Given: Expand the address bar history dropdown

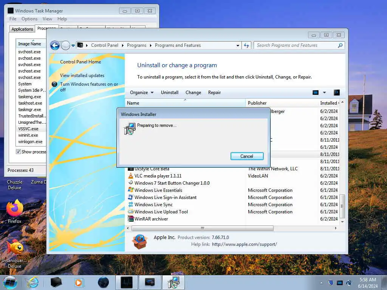Looking at the screenshot, I should click(x=238, y=46).
